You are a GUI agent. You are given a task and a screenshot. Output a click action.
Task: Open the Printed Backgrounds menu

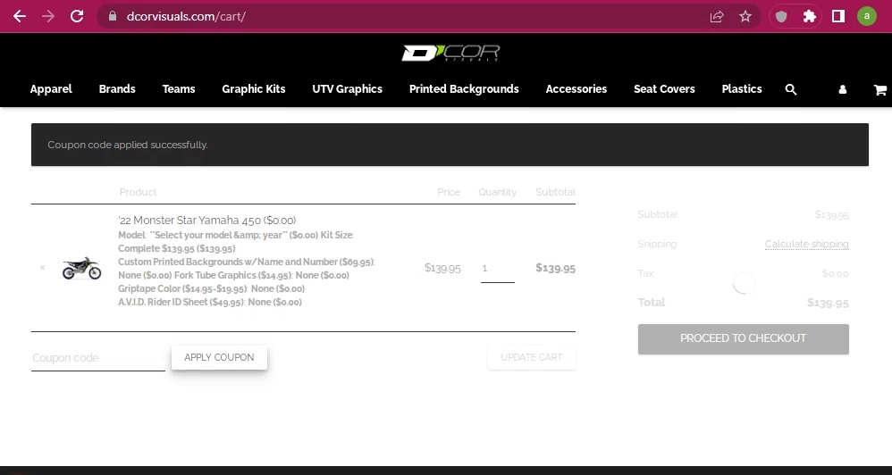pyautogui.click(x=464, y=89)
